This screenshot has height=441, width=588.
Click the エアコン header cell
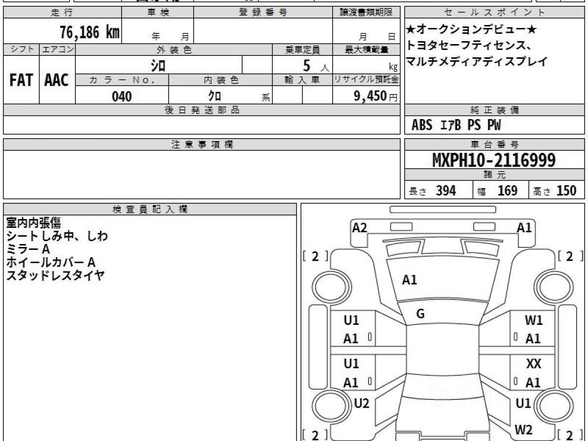click(57, 49)
